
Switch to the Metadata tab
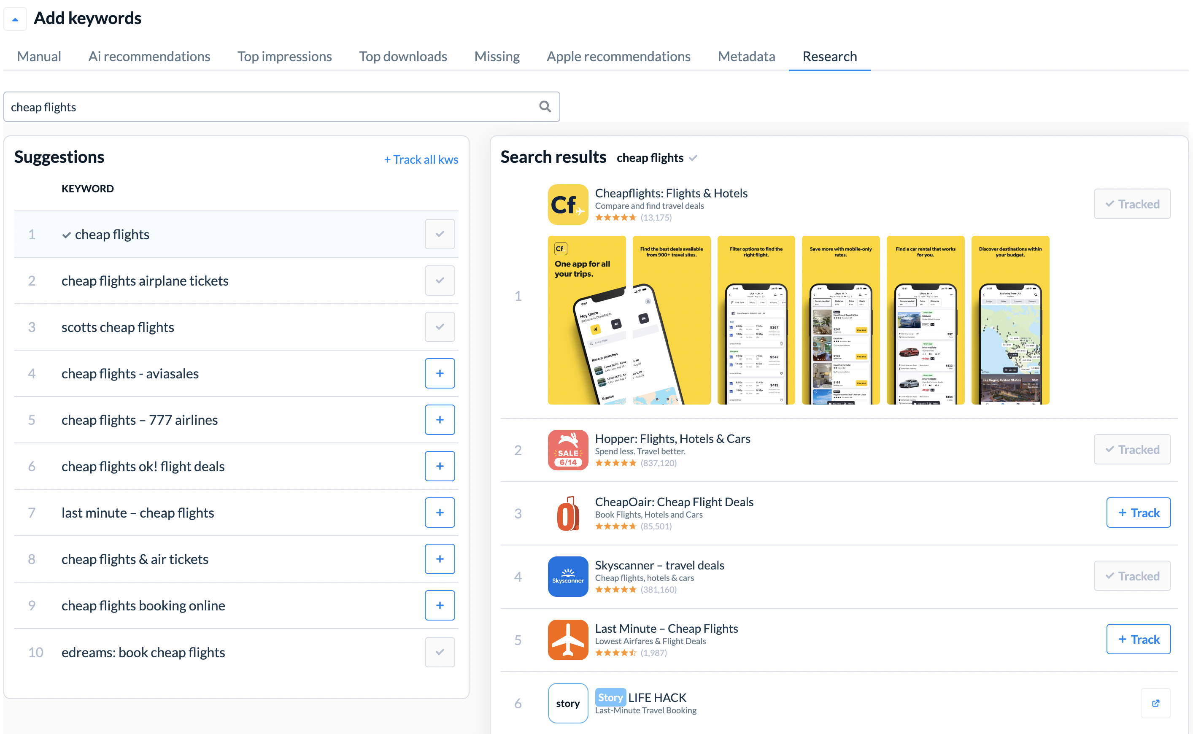(746, 56)
